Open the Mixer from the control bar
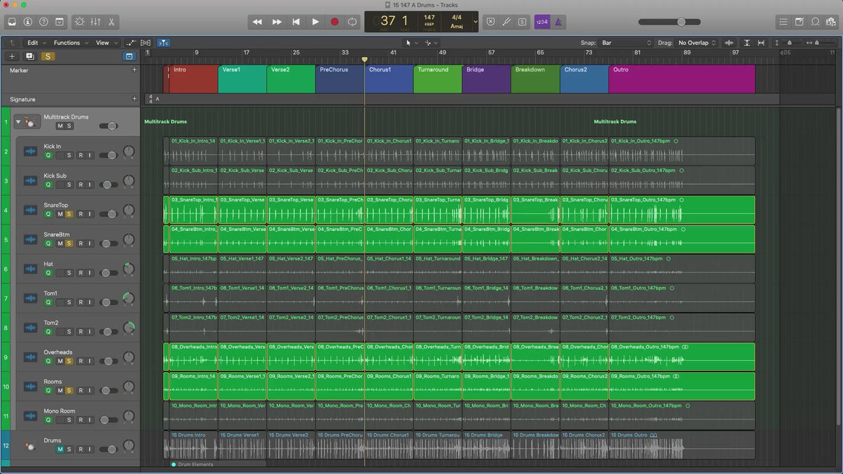 point(96,22)
